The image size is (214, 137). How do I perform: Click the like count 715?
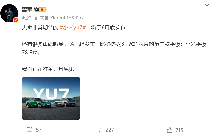179,130
